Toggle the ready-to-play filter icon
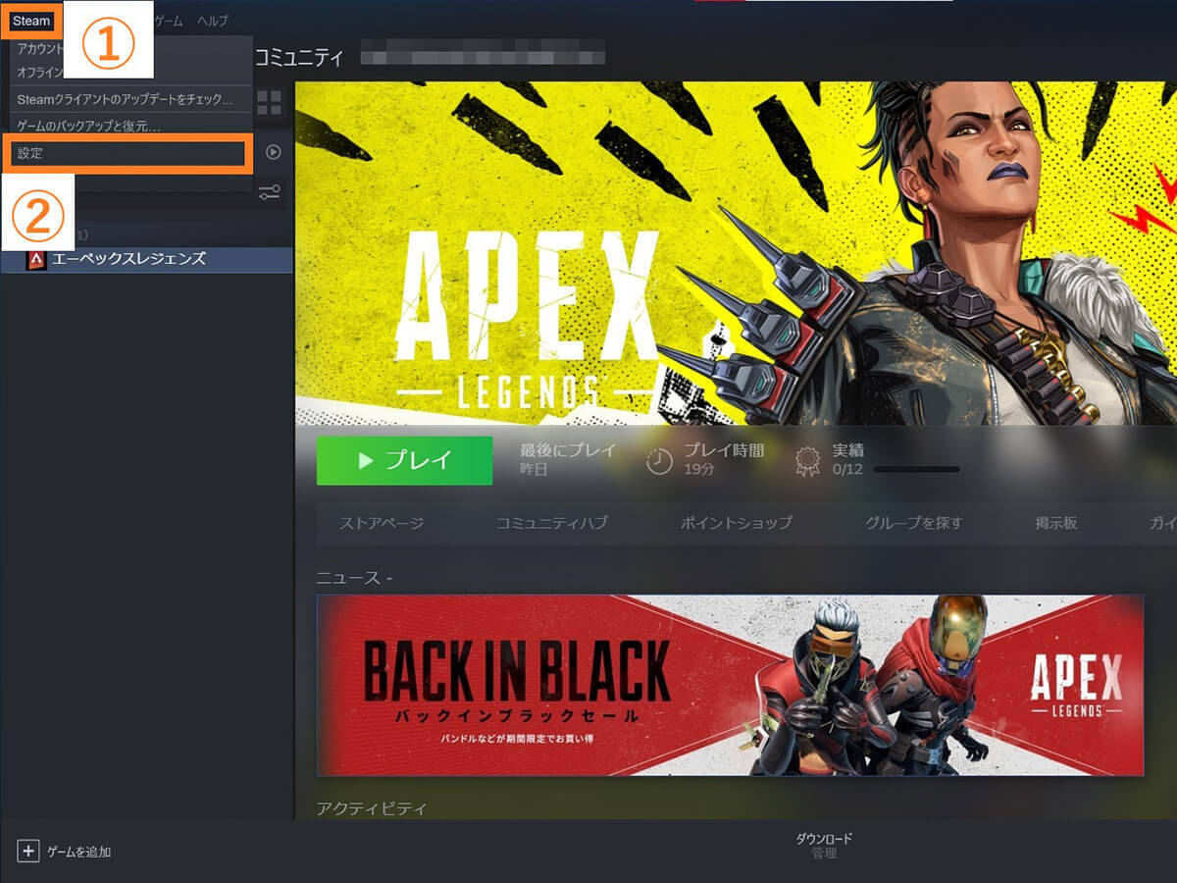Image resolution: width=1177 pixels, height=883 pixels. [274, 152]
